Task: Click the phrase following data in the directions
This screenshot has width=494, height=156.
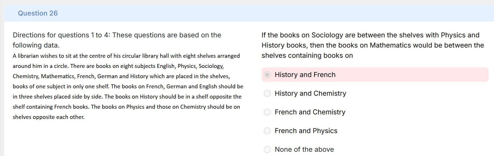Action: 36,45
